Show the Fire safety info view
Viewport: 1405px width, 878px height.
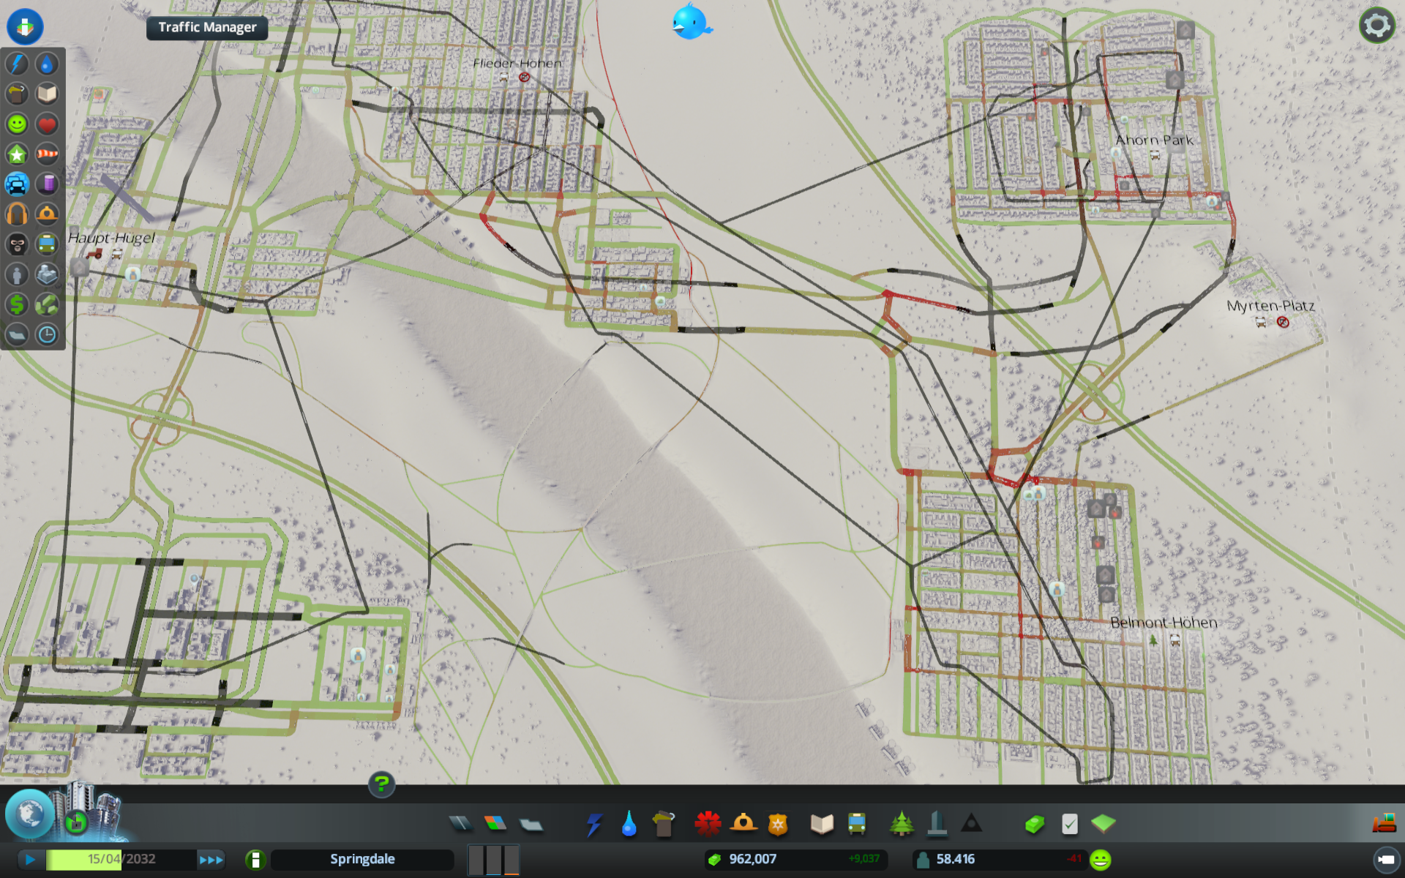pos(47,214)
